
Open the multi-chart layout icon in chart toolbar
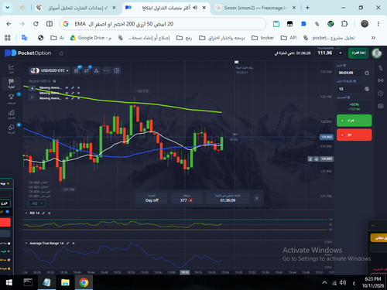(117, 70)
